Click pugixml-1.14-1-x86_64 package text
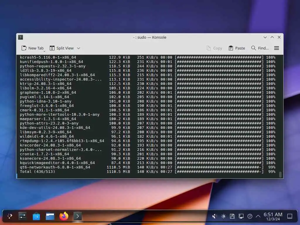The height and width of the screenshot is (225, 300). (45, 97)
